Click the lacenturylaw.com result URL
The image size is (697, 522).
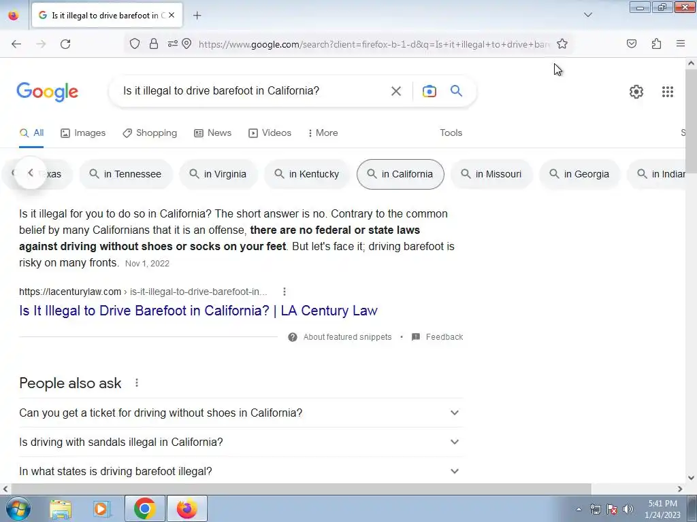point(143,292)
